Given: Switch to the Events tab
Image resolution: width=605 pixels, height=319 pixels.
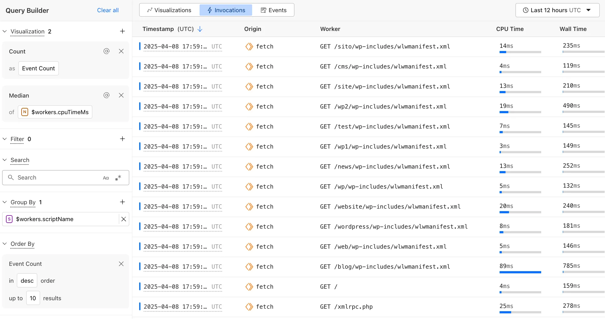Looking at the screenshot, I should [x=273, y=10].
